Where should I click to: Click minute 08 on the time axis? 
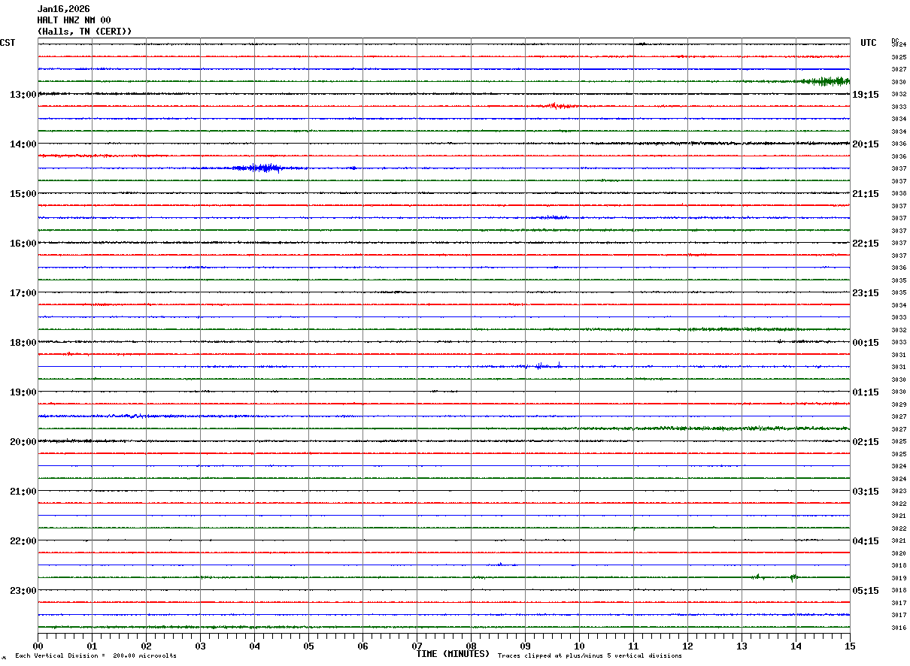tap(471, 646)
